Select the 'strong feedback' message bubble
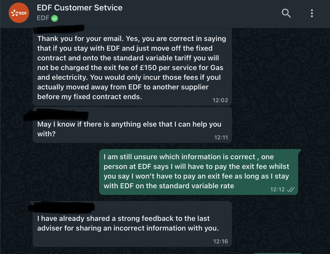 click(x=132, y=224)
